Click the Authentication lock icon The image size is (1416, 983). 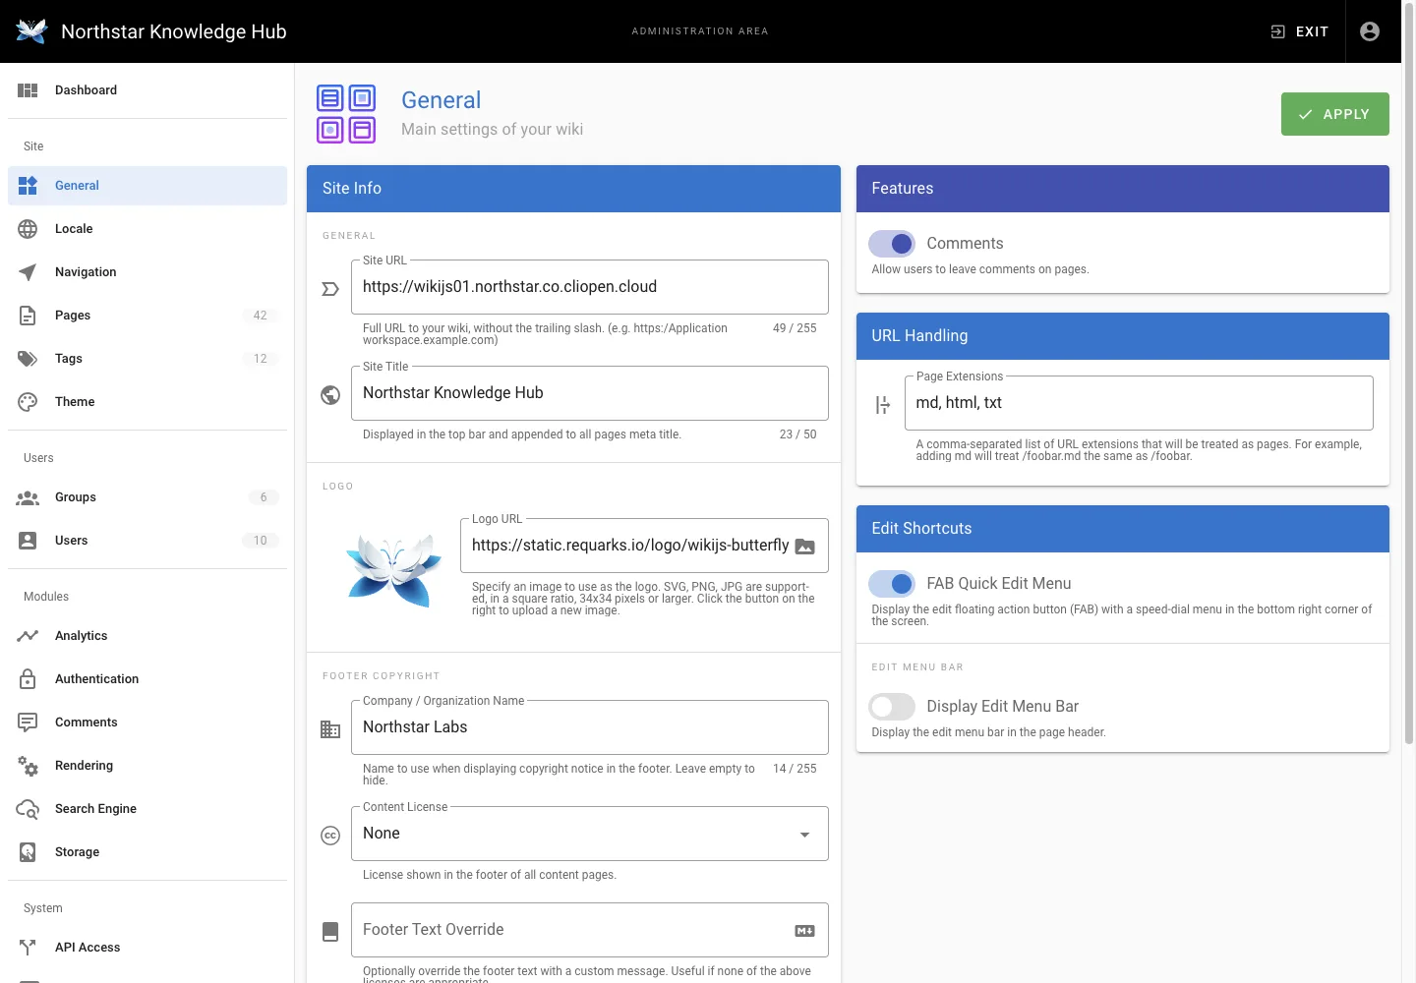[x=28, y=679]
